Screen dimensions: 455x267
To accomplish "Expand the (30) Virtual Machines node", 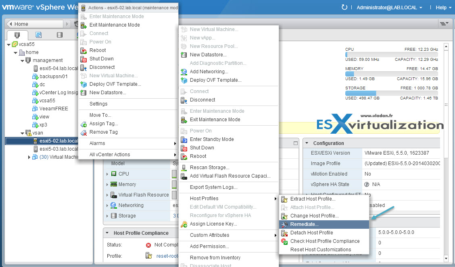I will (29, 157).
